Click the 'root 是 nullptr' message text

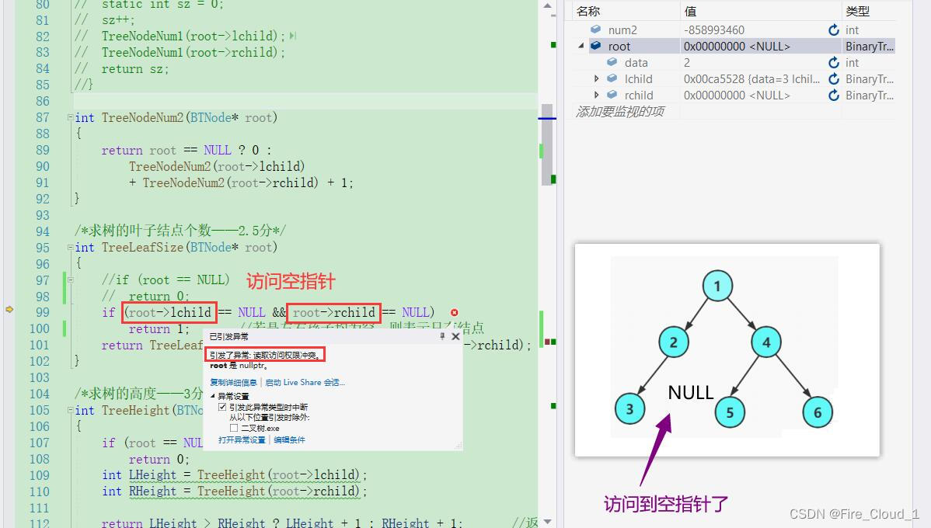(239, 366)
